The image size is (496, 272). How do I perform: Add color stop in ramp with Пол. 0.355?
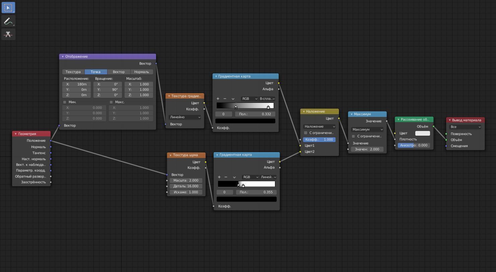click(x=219, y=177)
